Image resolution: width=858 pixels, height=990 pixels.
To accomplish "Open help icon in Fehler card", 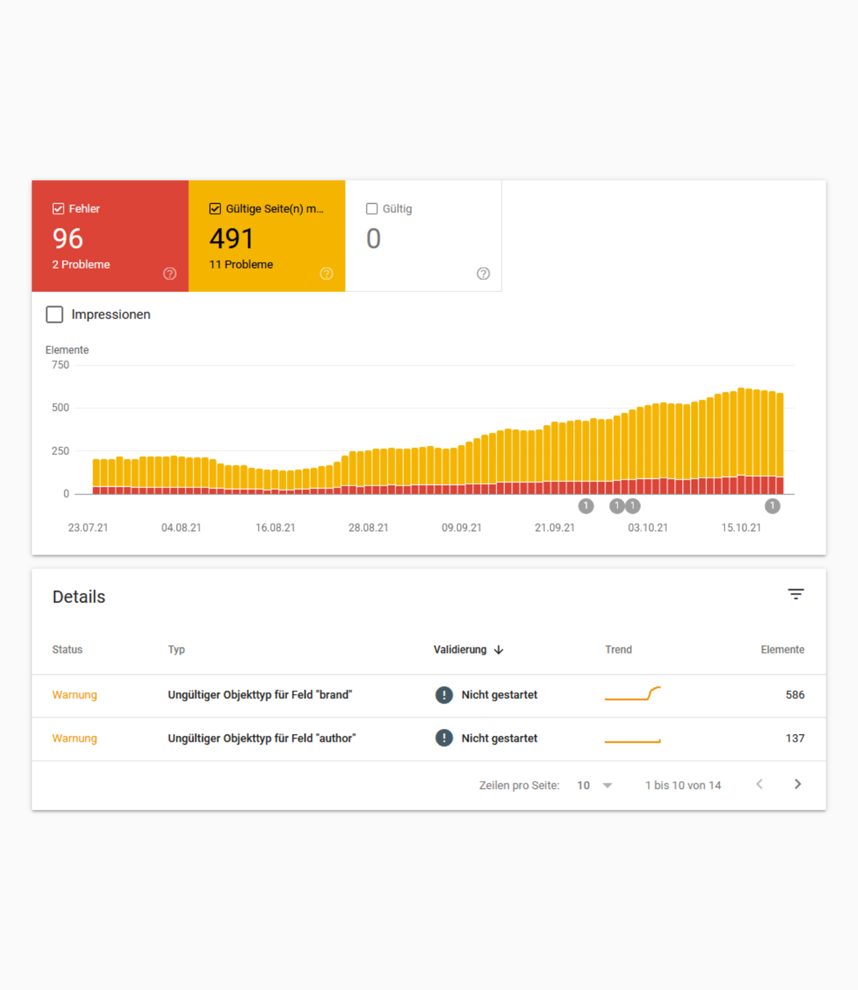I will [x=170, y=274].
